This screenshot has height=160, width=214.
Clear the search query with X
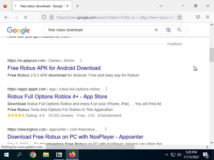tap(156, 30)
